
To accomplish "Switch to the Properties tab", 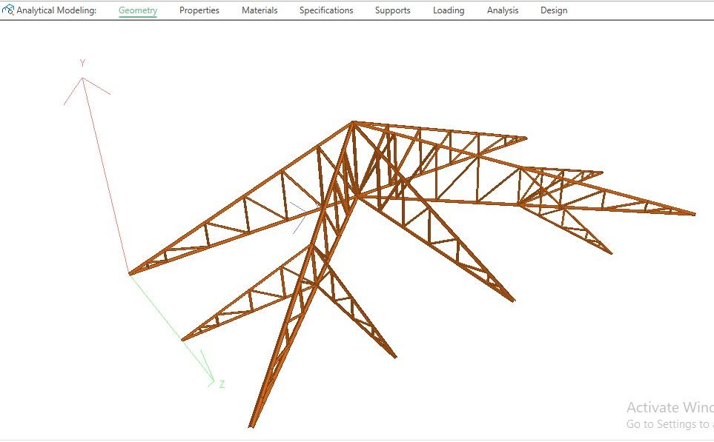I will (199, 10).
